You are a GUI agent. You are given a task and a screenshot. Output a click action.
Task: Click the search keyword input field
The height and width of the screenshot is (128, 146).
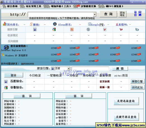tap(90, 69)
